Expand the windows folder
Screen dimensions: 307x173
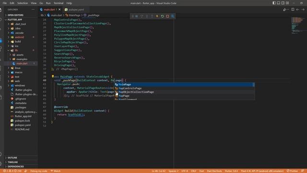(21, 86)
